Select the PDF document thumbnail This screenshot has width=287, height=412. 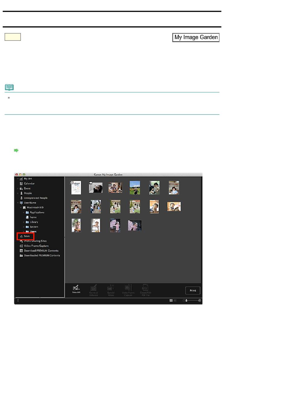pyautogui.click(x=76, y=188)
